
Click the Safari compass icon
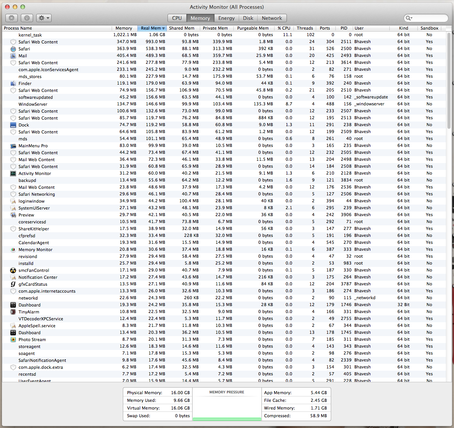click(13, 49)
